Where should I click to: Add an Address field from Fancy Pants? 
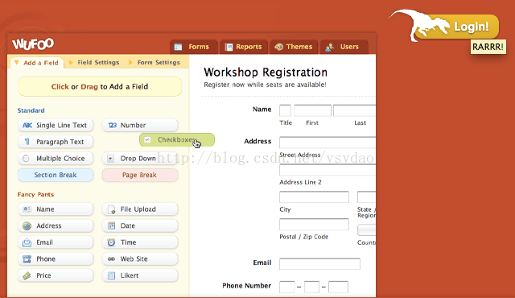coord(56,226)
